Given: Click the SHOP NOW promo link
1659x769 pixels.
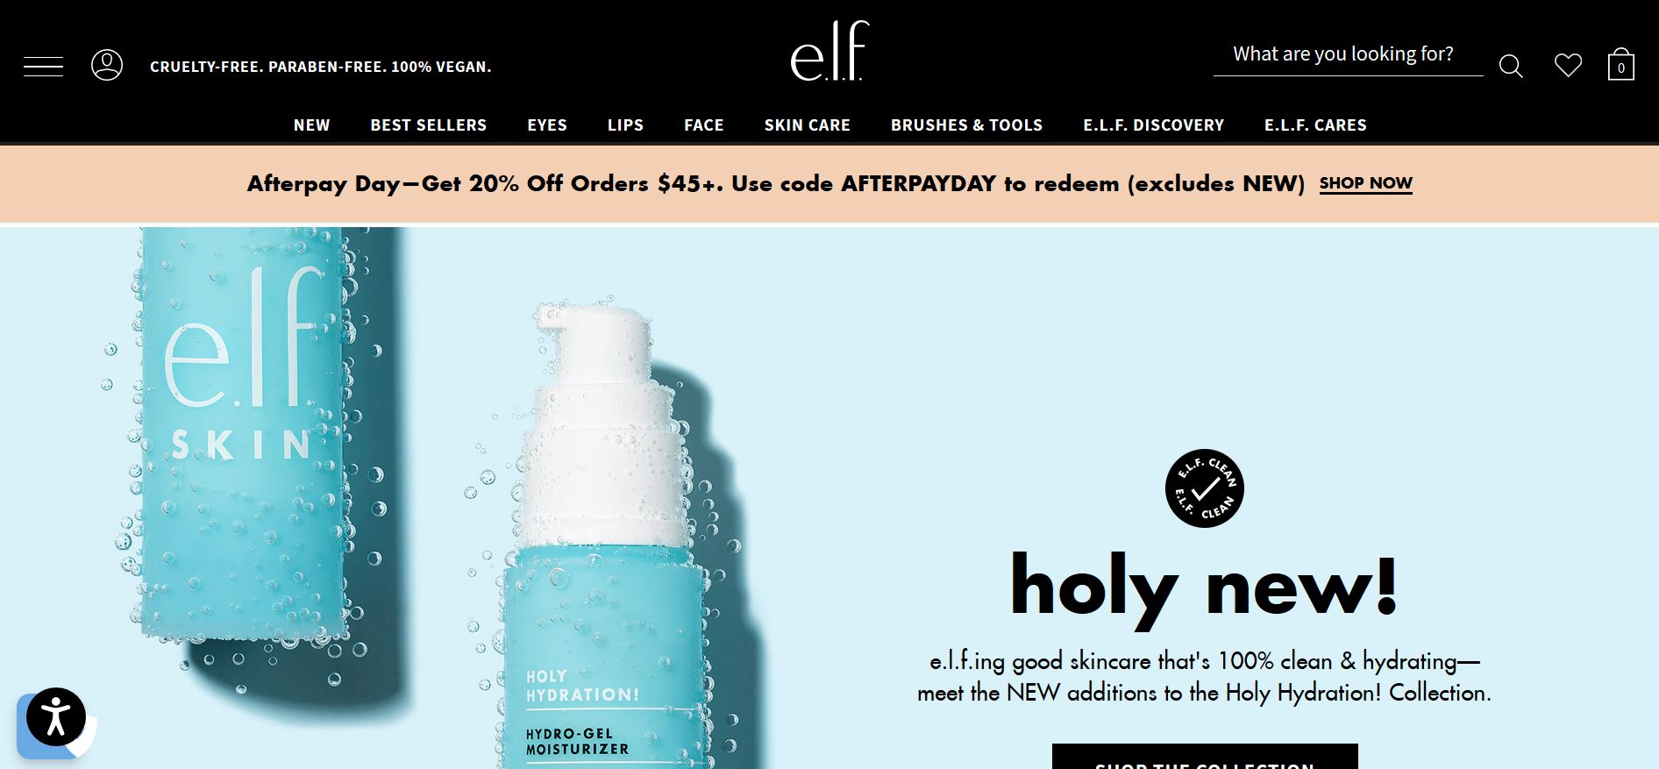Looking at the screenshot, I should click(1366, 183).
